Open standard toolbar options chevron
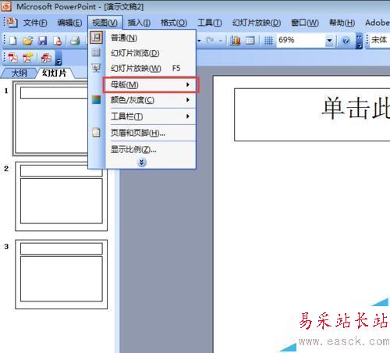The image size is (390, 353). tap(359, 41)
